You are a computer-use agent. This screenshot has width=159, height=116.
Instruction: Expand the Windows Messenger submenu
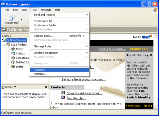(59, 53)
